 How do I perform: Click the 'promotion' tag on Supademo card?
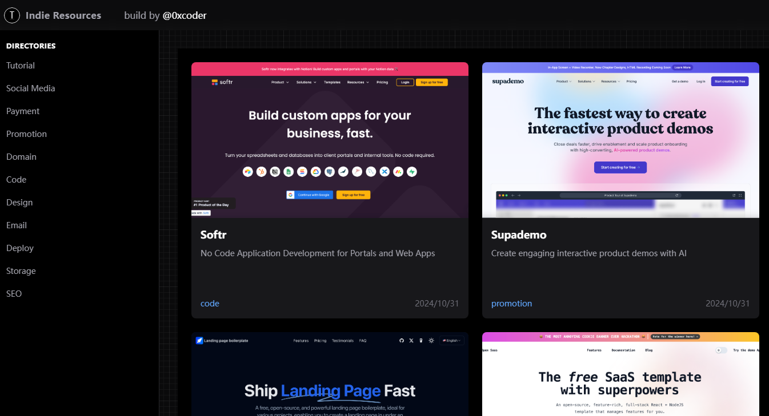(x=511, y=304)
